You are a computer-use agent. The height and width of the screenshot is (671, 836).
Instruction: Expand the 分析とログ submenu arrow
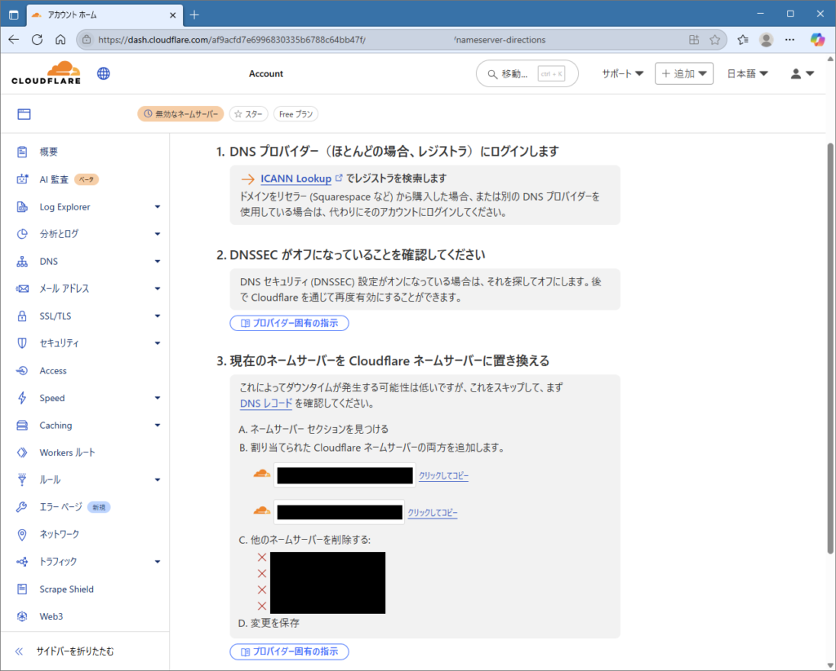[x=158, y=234]
